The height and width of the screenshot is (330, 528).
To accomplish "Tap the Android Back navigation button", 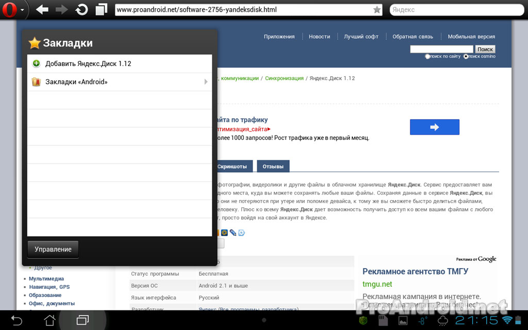I will pos(16,320).
